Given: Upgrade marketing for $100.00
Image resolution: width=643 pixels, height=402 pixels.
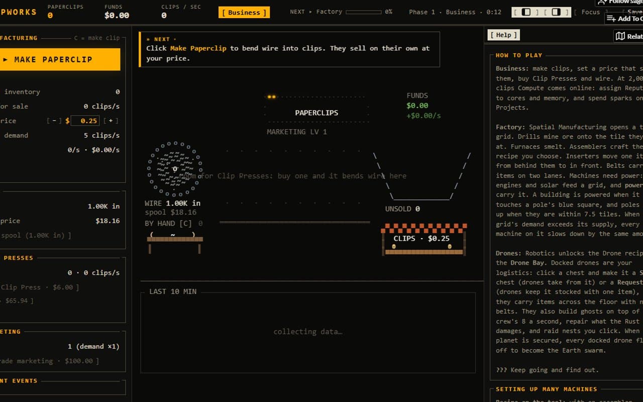Looking at the screenshot, I should pyautogui.click(x=49, y=361).
